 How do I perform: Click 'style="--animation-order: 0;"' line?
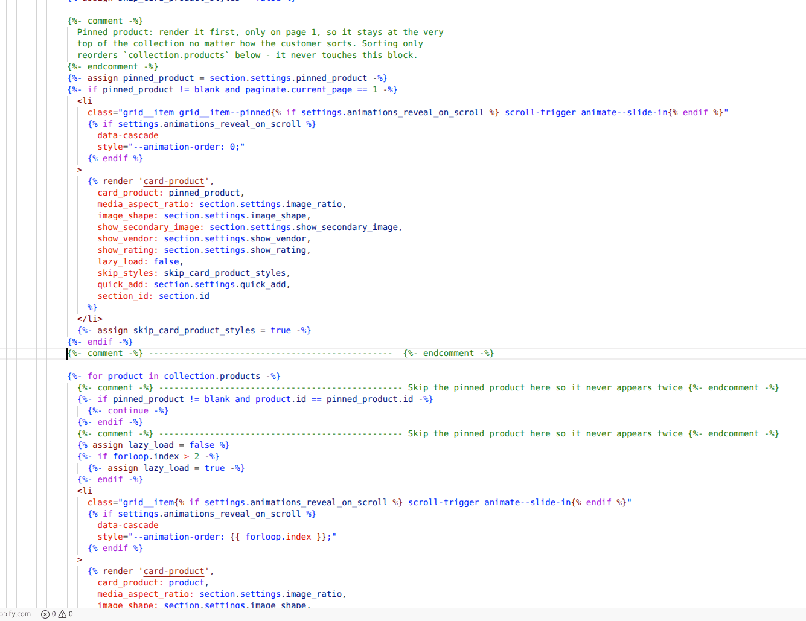pos(171,147)
